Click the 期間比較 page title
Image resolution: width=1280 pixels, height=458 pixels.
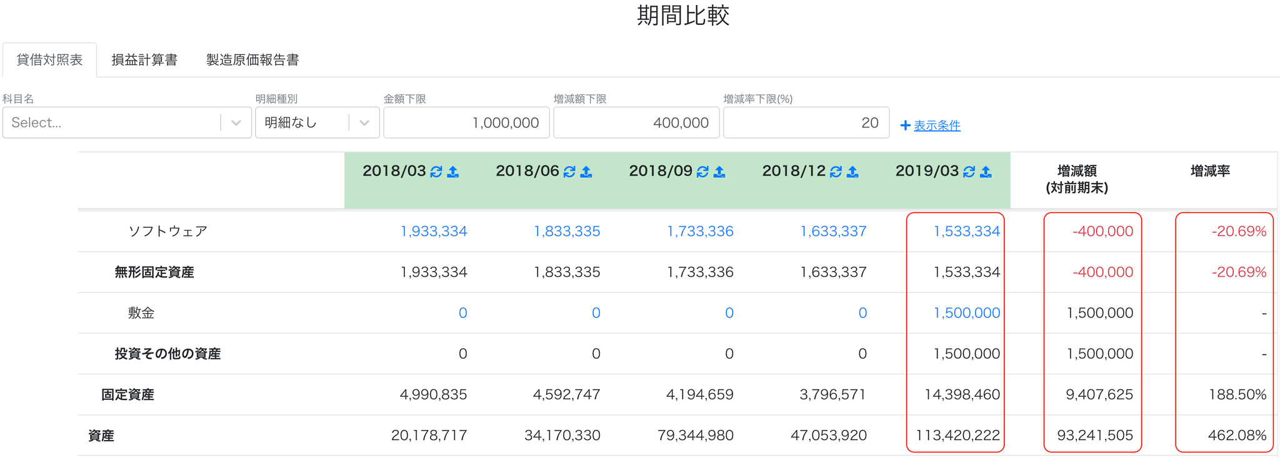coord(683,16)
